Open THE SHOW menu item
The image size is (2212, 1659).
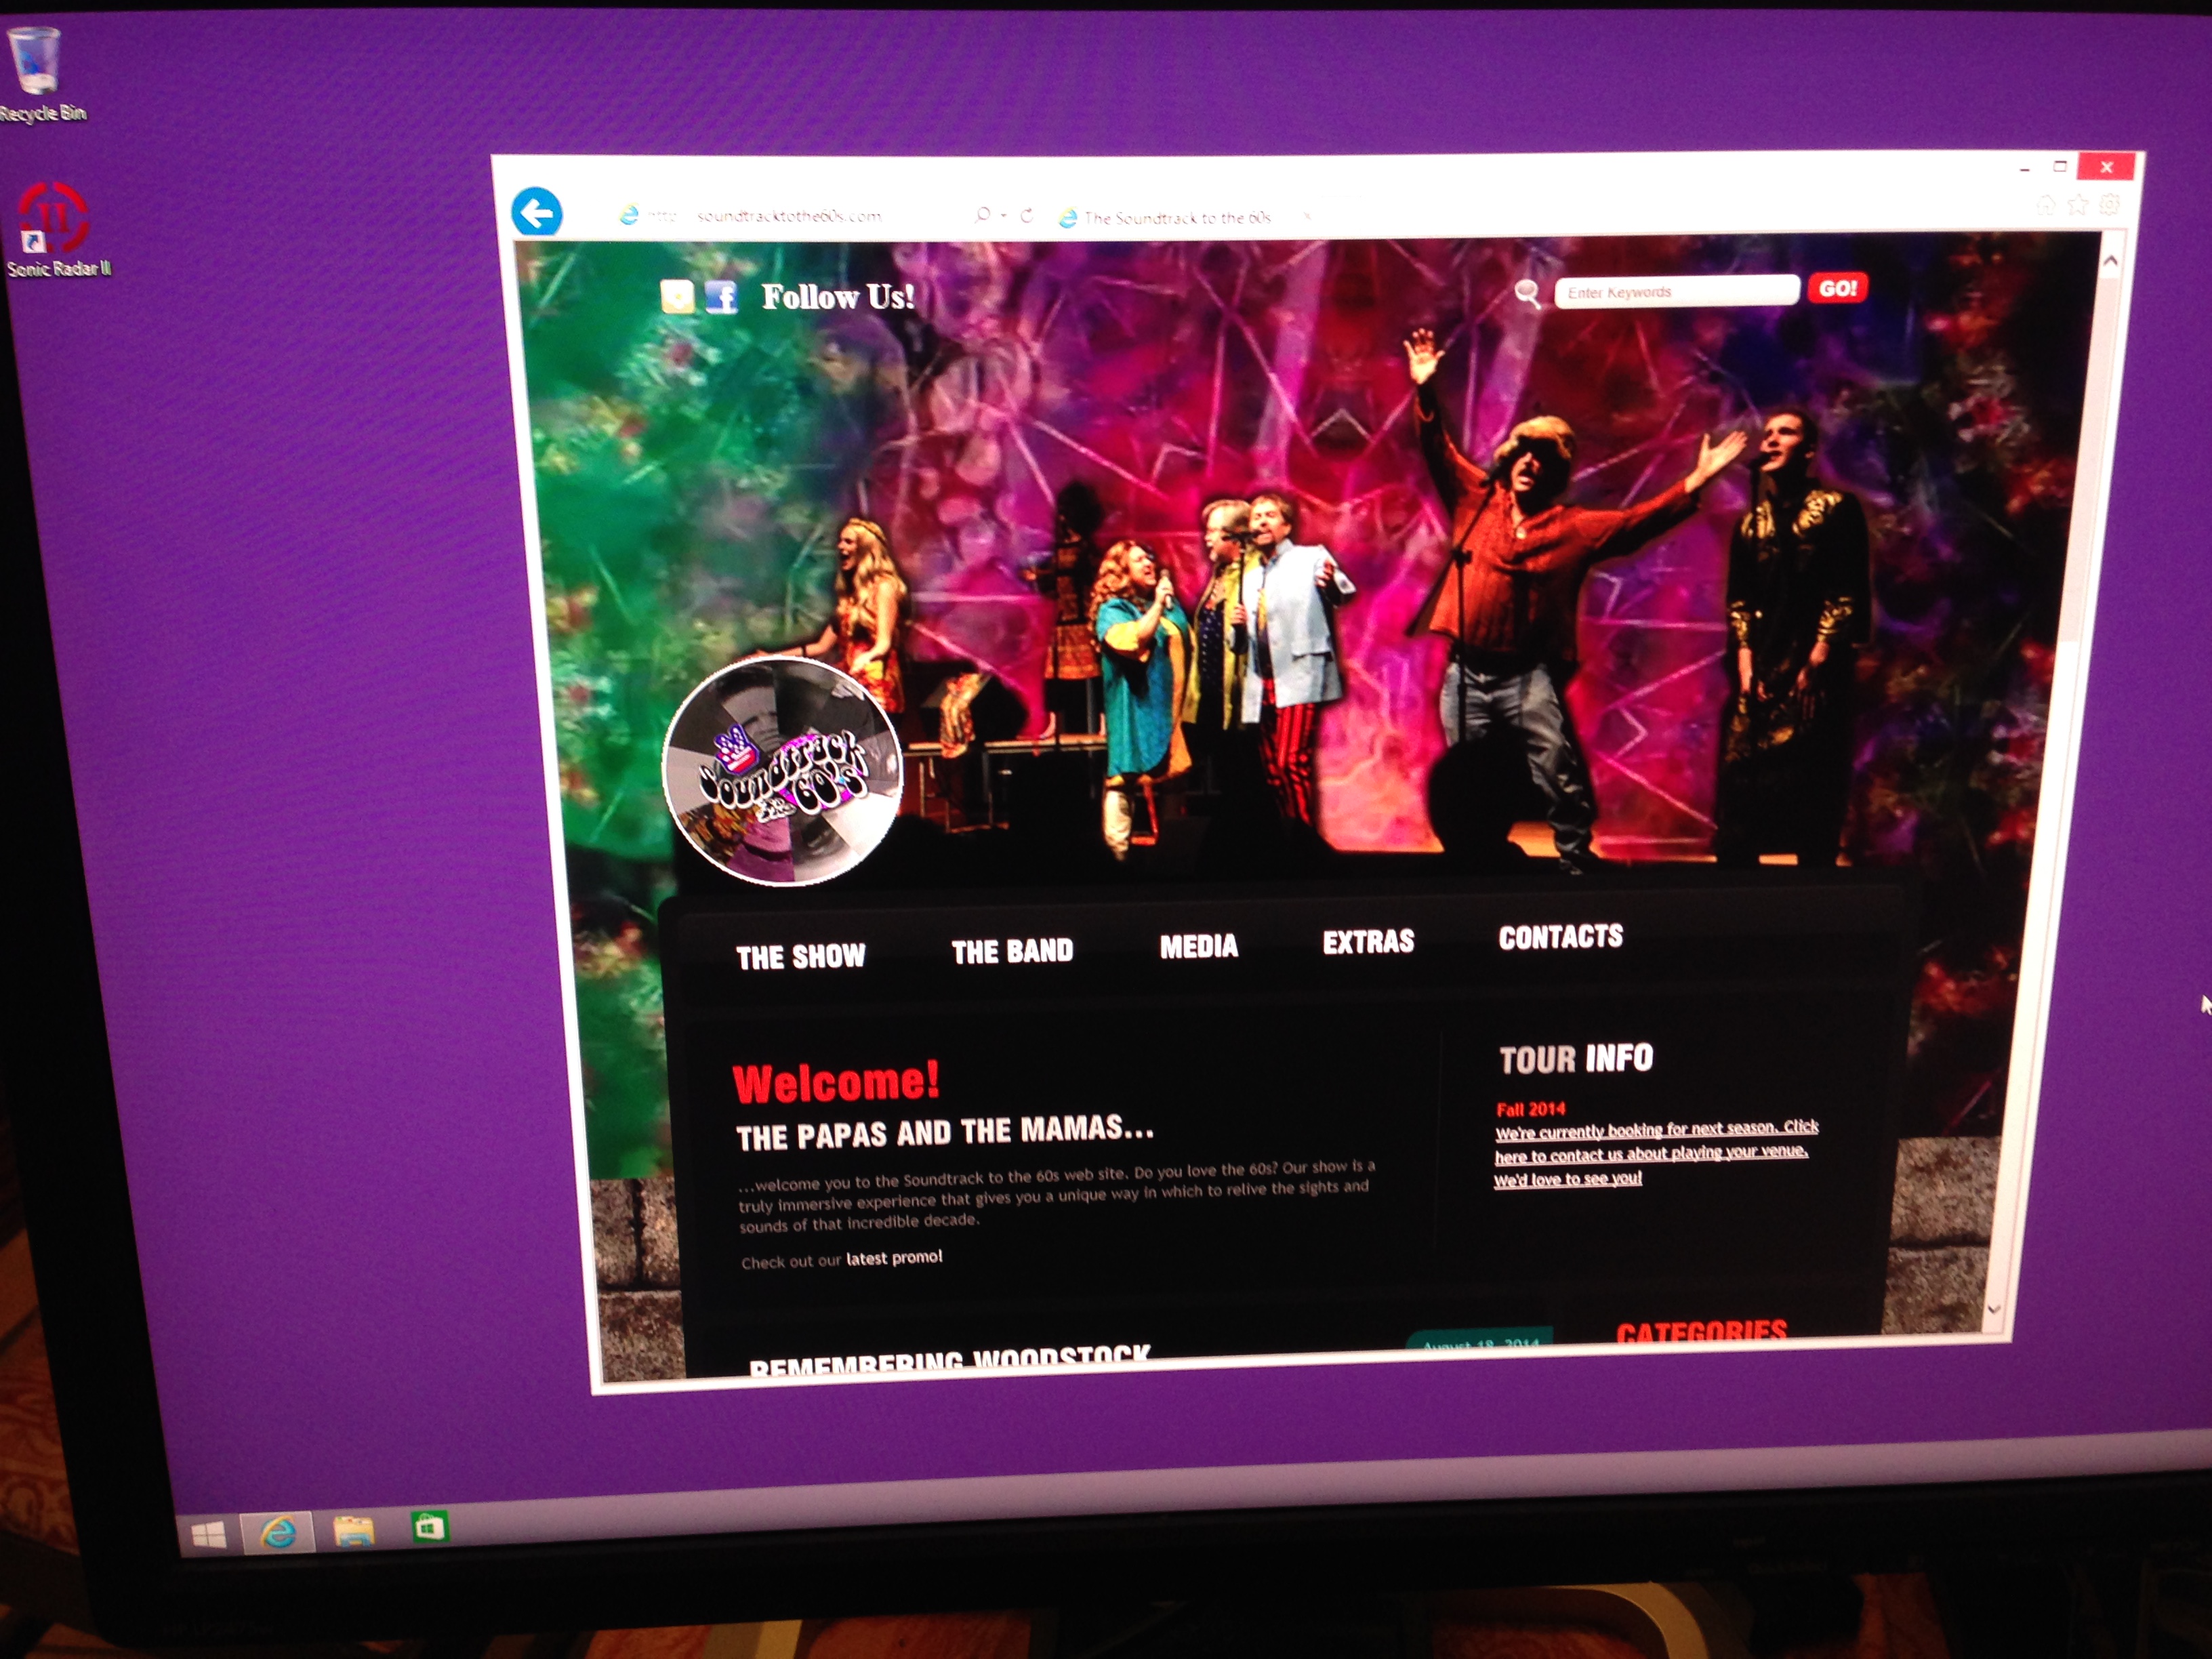point(801,957)
